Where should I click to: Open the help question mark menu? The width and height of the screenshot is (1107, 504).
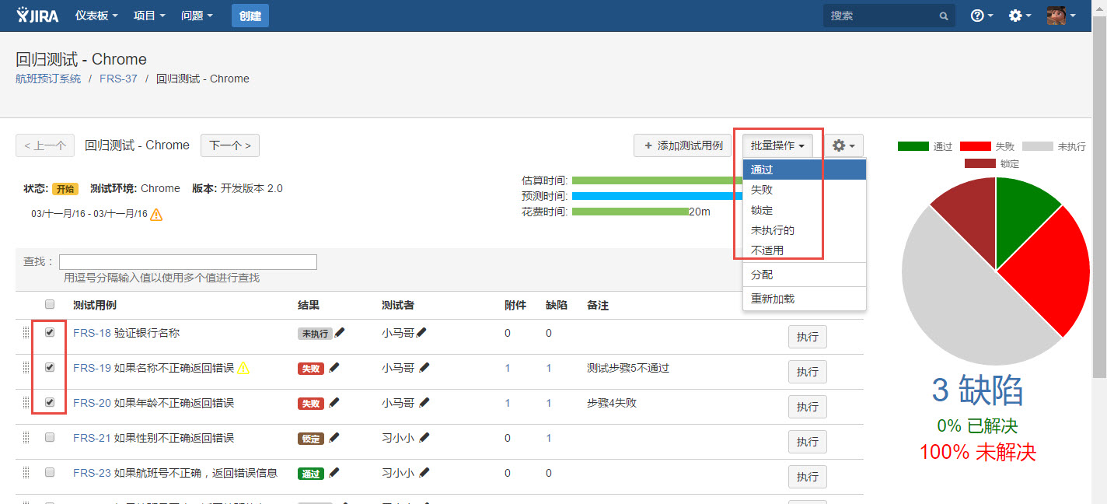tap(982, 16)
